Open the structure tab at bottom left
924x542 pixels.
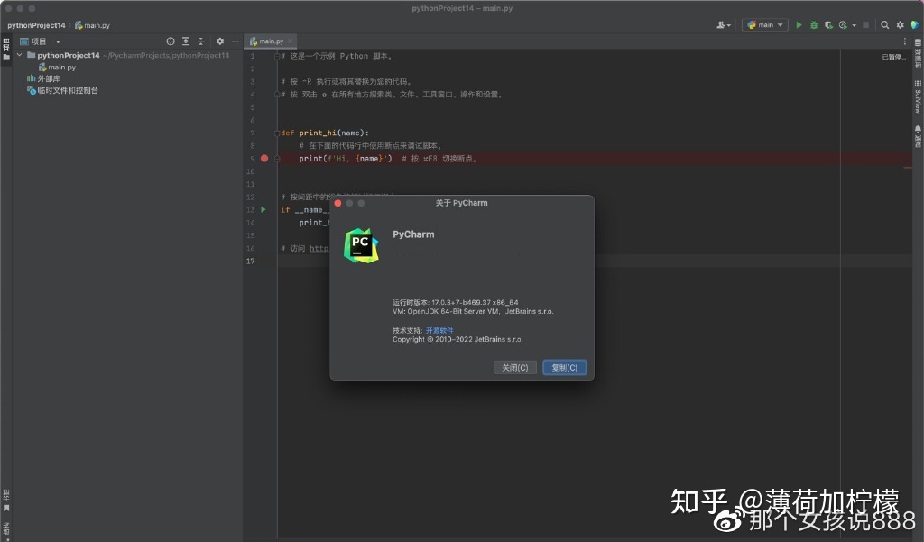pyautogui.click(x=6, y=529)
